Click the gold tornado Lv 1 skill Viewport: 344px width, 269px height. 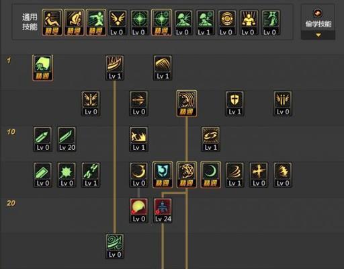pyautogui.click(x=234, y=175)
